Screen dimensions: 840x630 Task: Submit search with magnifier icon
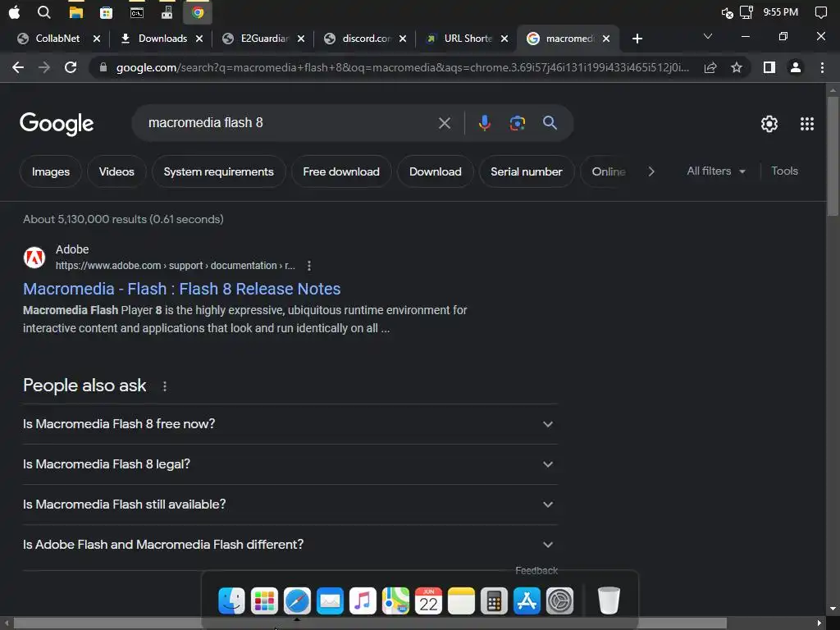tap(550, 123)
